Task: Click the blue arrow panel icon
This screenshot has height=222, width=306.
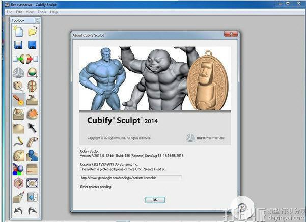Action: [x=33, y=197]
